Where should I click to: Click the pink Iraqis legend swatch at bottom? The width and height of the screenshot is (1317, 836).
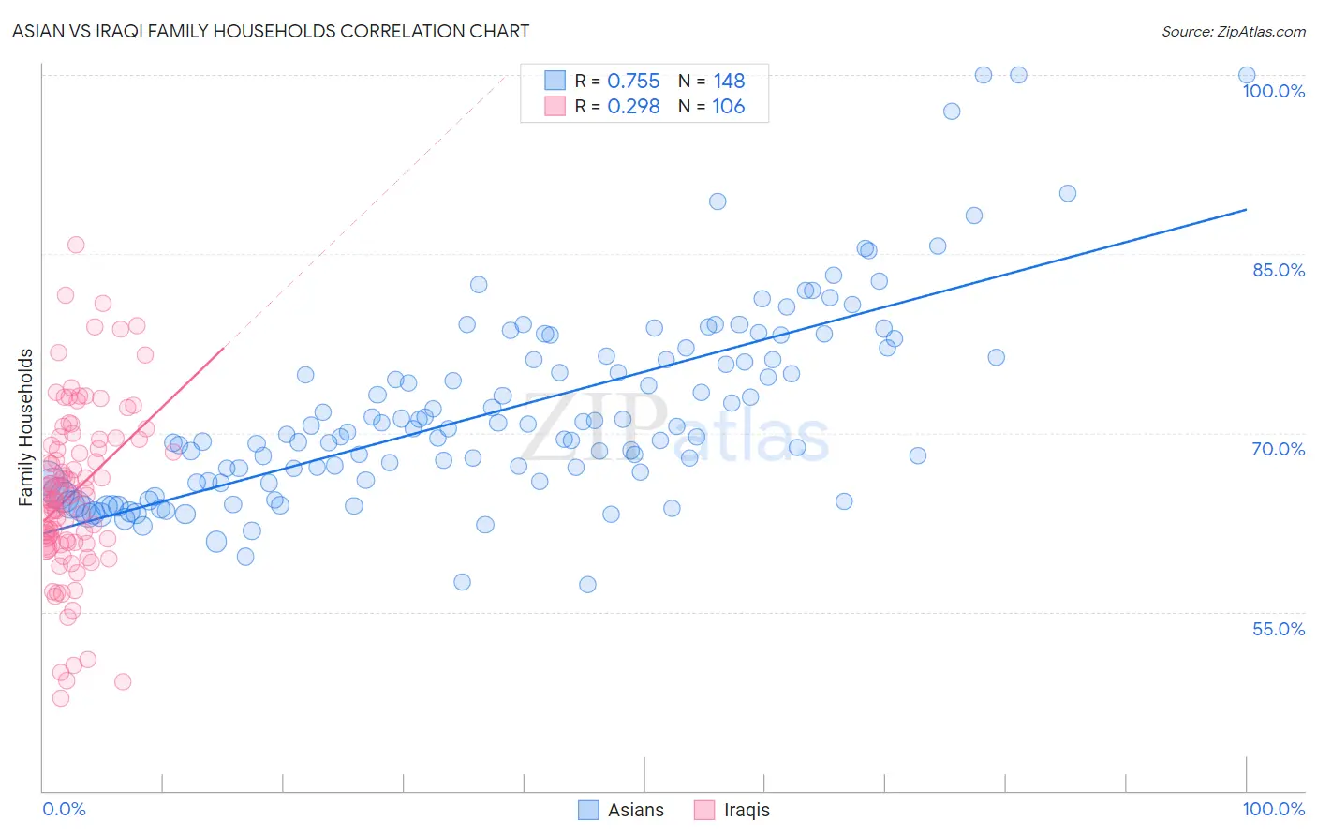click(x=704, y=810)
